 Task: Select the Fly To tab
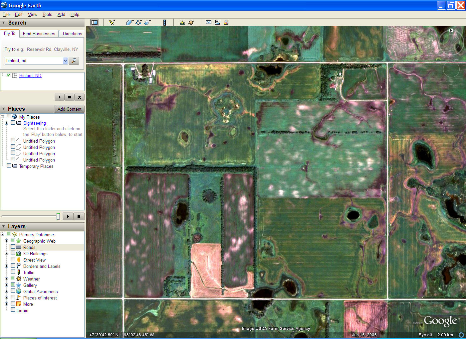coord(10,33)
